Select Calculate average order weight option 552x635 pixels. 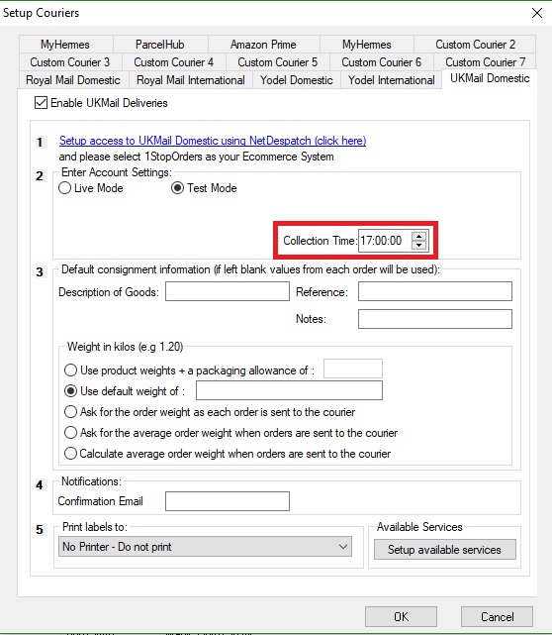[x=70, y=453]
